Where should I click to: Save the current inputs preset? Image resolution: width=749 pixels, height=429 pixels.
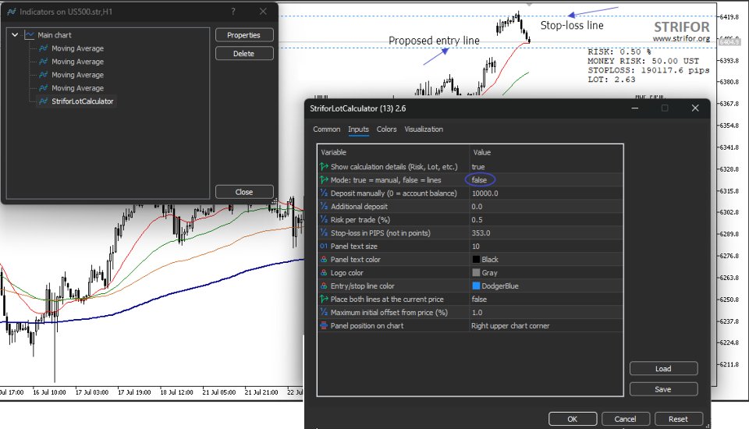(x=663, y=389)
